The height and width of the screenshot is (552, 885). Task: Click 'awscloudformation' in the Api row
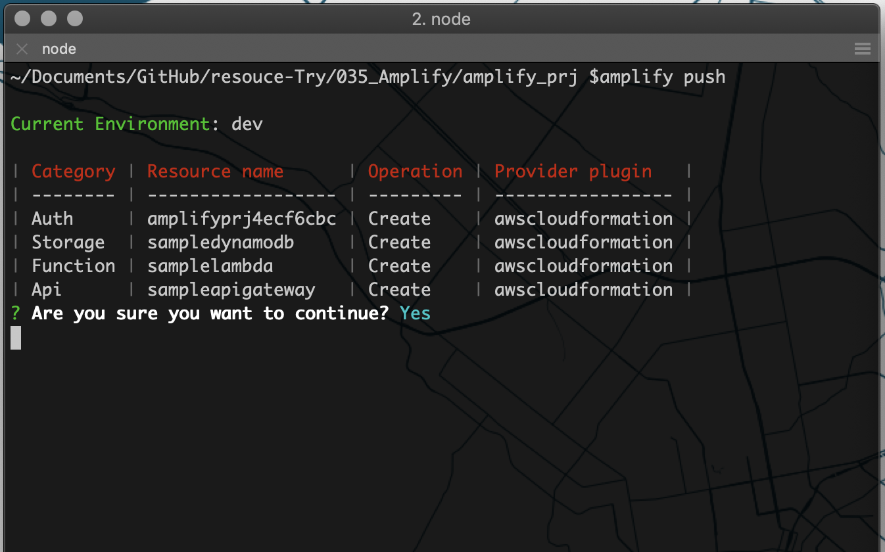[583, 290]
